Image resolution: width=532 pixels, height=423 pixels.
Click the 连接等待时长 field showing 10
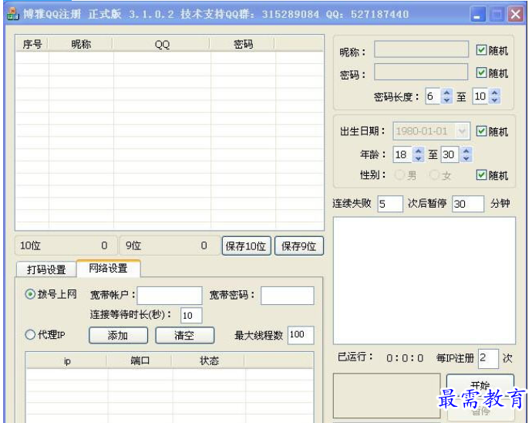[x=191, y=315]
